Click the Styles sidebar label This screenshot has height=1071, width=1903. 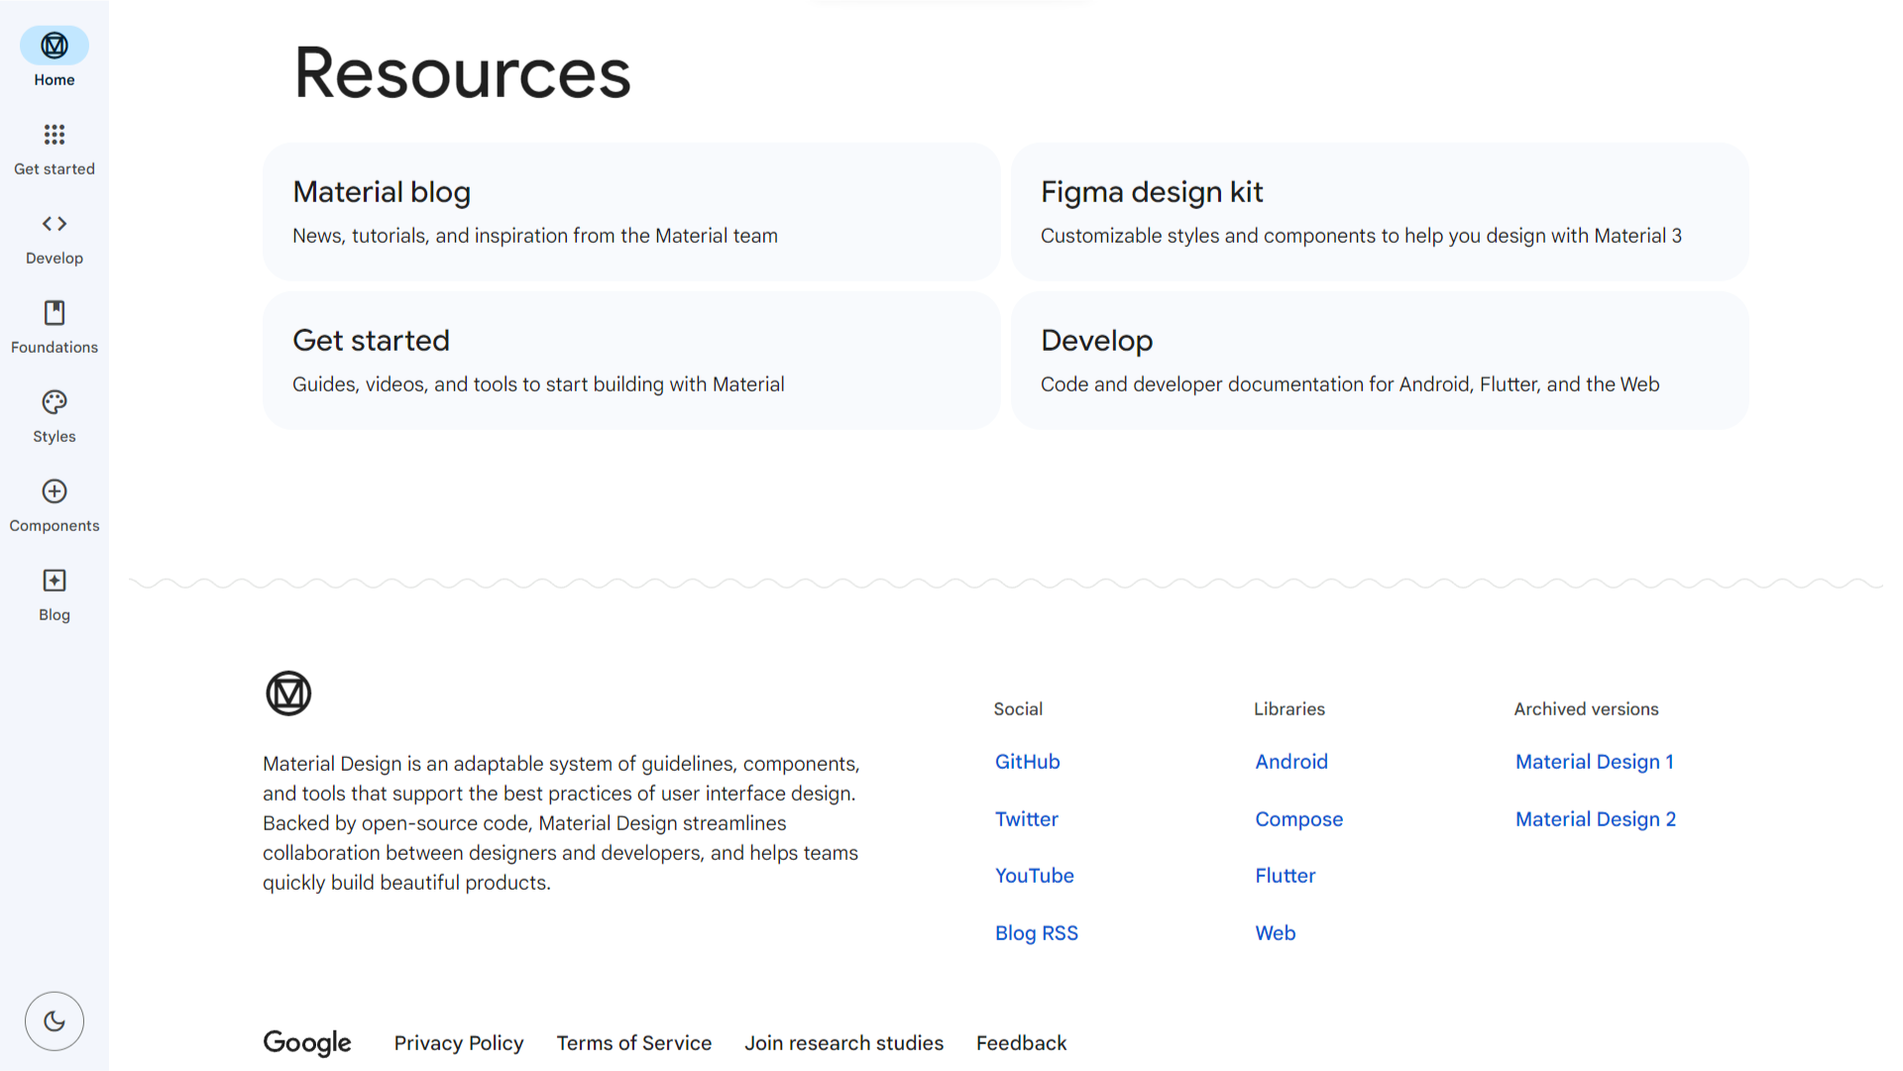coord(55,437)
